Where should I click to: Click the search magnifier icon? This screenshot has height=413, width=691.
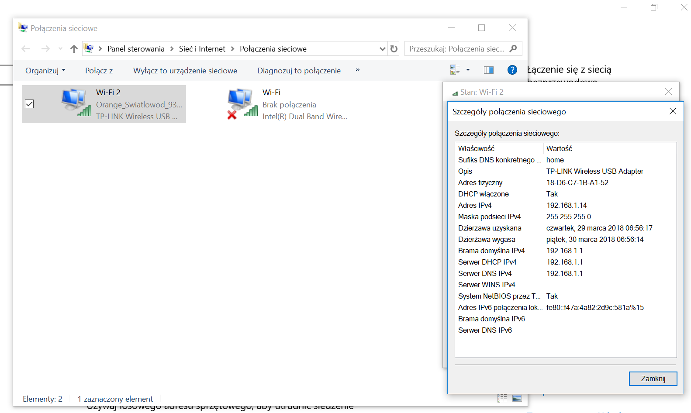(513, 49)
